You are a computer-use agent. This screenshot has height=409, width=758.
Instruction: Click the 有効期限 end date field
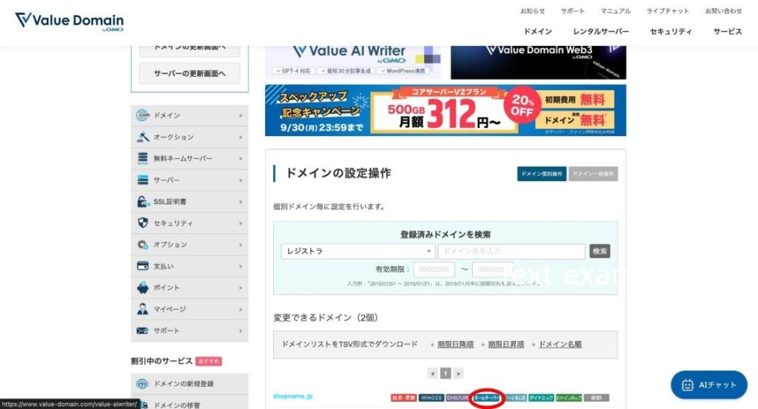point(492,269)
